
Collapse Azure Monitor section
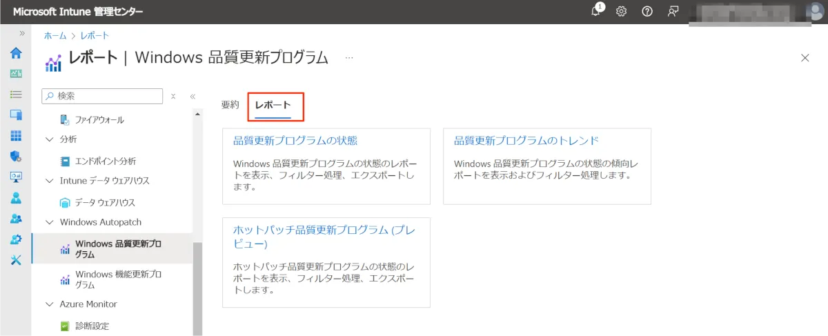[x=49, y=304]
